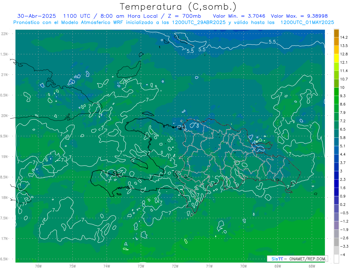Click the '13.5' color scale label
Screen dimensions: 350x270
pyautogui.click(x=344, y=46)
